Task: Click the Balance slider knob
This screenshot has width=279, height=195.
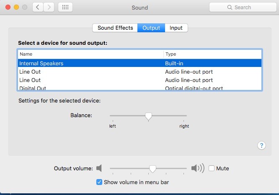Action: tap(148, 116)
